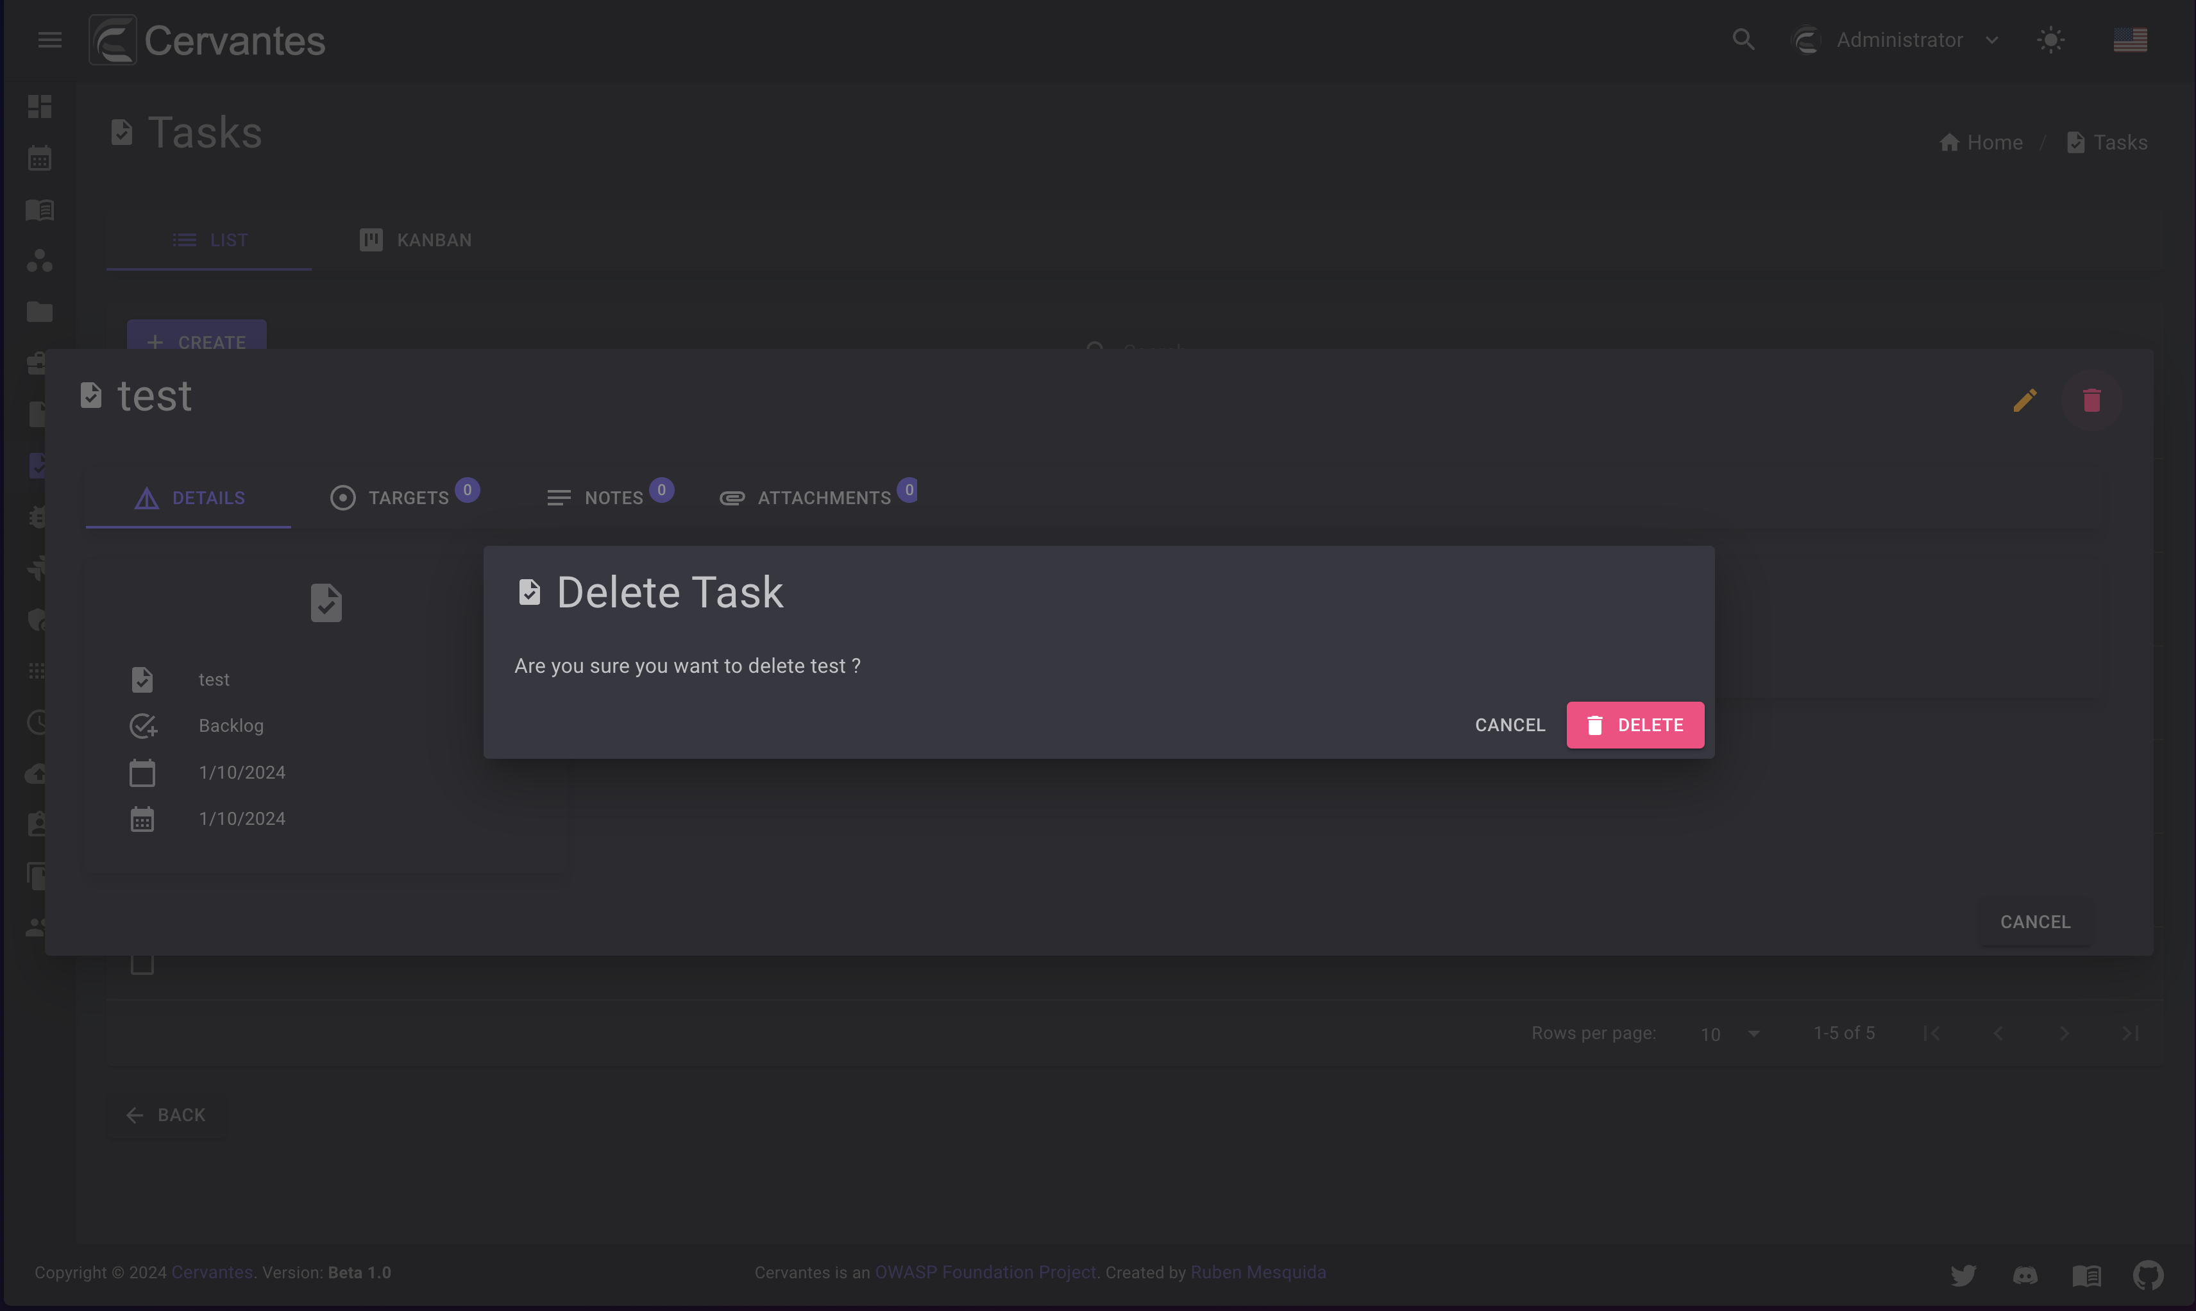Confirm with the pink Delete button

click(x=1635, y=725)
